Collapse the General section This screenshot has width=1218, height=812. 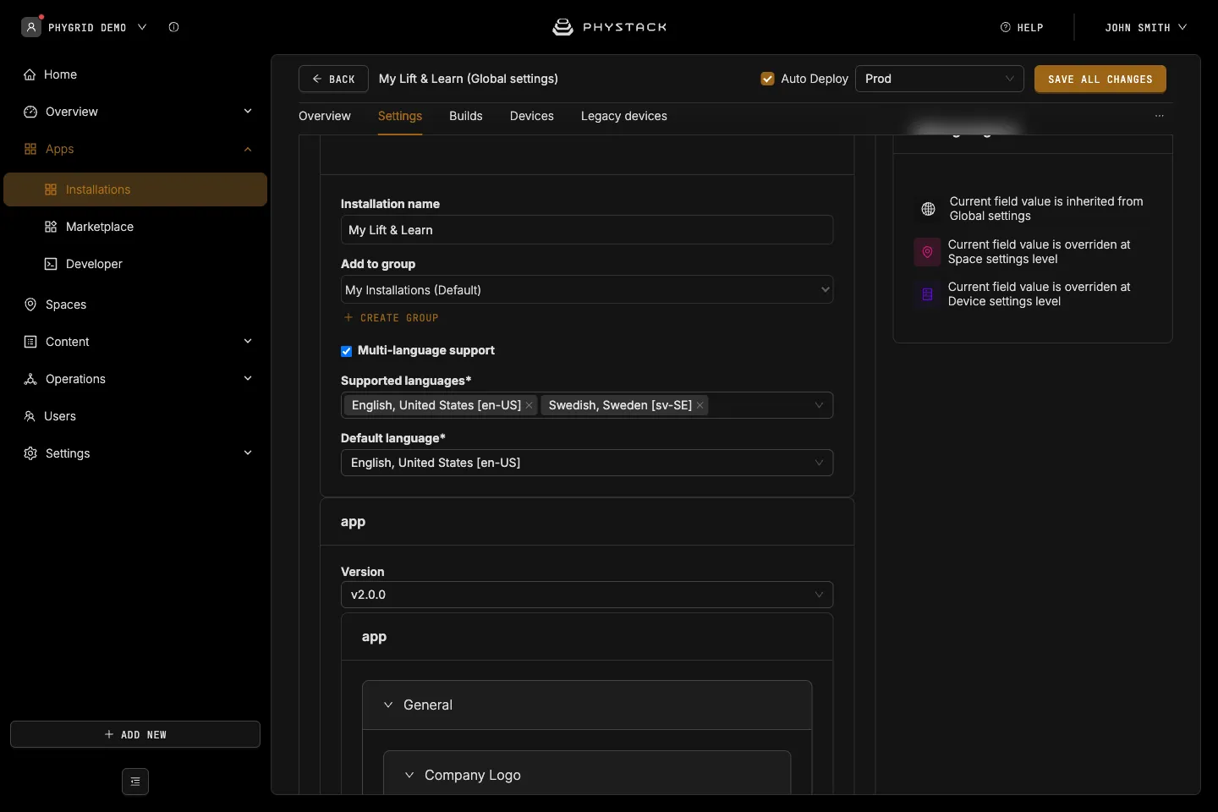(388, 705)
